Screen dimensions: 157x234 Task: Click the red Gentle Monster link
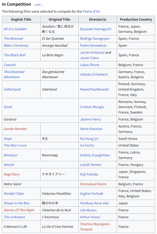[15, 129]
